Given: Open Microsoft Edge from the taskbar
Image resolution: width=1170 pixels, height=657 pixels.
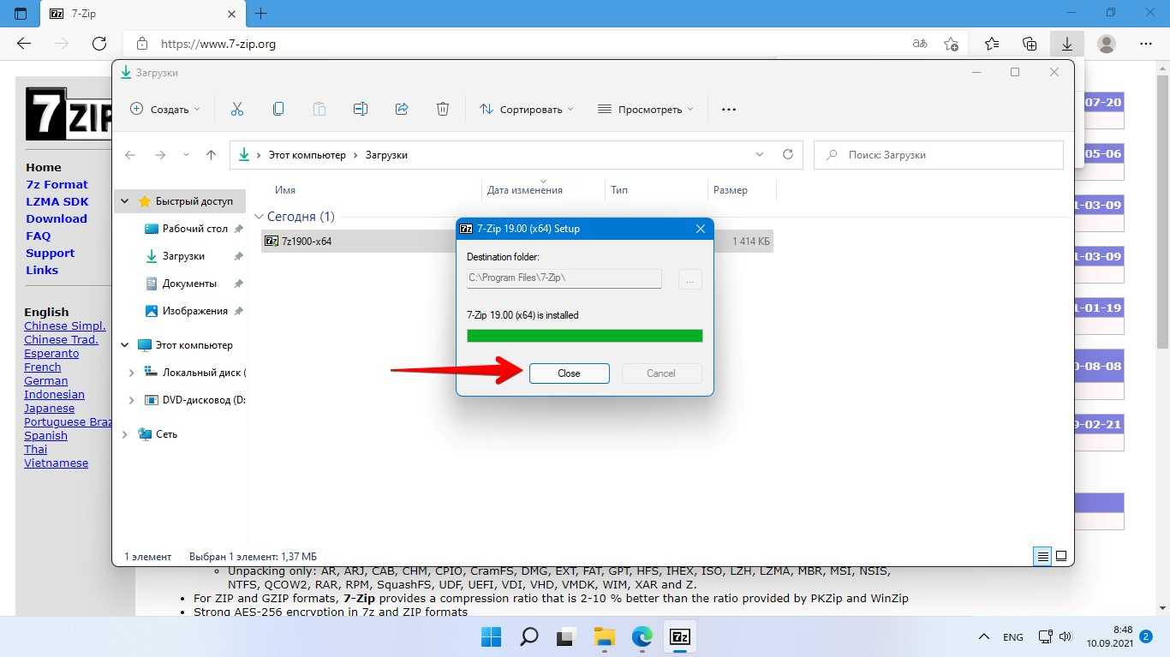Looking at the screenshot, I should pyautogui.click(x=642, y=636).
